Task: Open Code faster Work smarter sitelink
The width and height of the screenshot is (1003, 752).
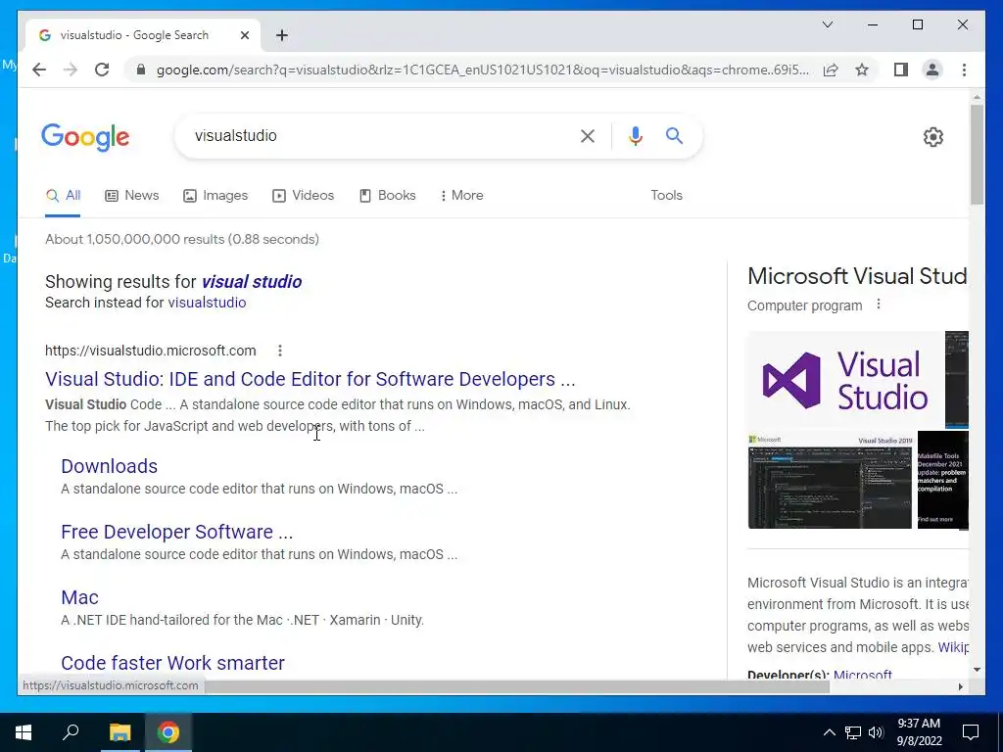Action: tap(172, 663)
